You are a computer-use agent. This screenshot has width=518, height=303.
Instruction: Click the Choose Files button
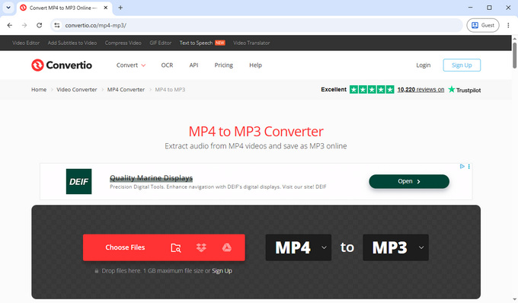(125, 247)
